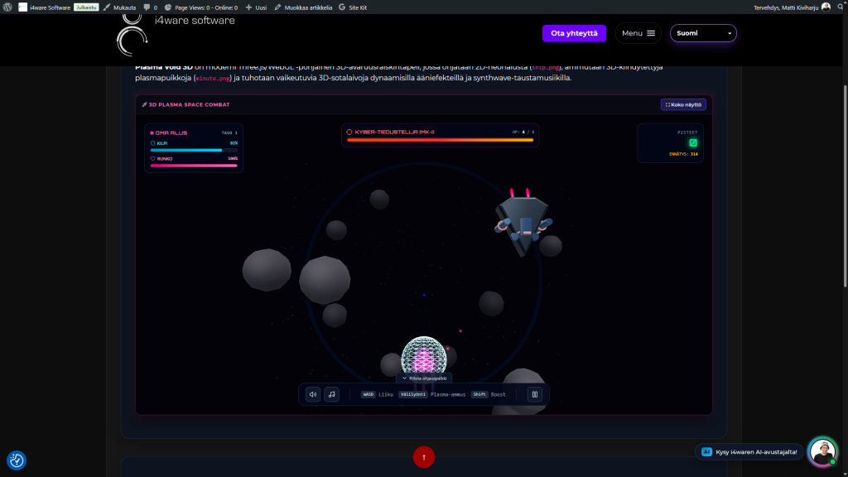The width and height of the screenshot is (848, 477).
Task: Enter fullscreen with Koko näyttö button
Action: click(683, 104)
